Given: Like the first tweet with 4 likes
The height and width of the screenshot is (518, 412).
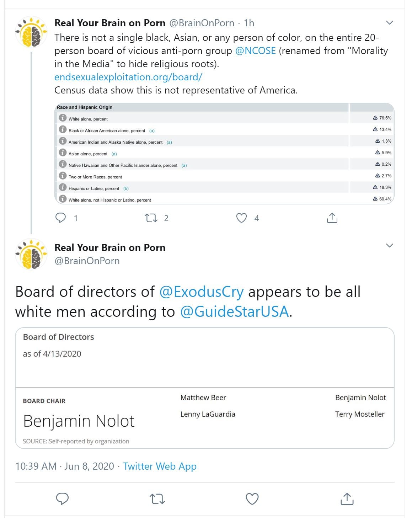Looking at the screenshot, I should (x=241, y=218).
